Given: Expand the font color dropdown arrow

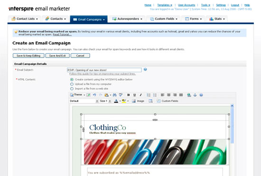Looking at the screenshot, I should coord(120,101).
